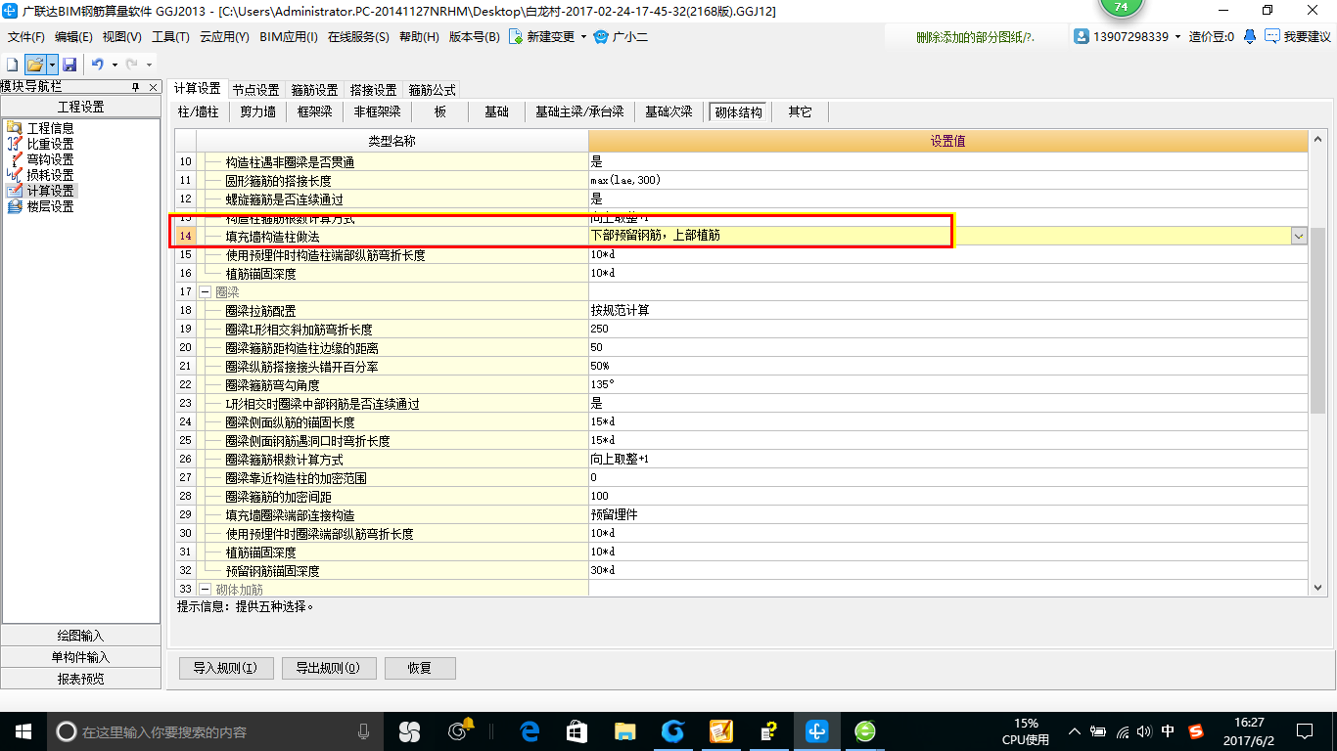Click the Windows Start button
The image size is (1337, 751).
(x=23, y=731)
